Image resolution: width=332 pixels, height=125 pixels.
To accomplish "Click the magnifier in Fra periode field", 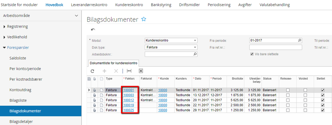I will point(300,40).
